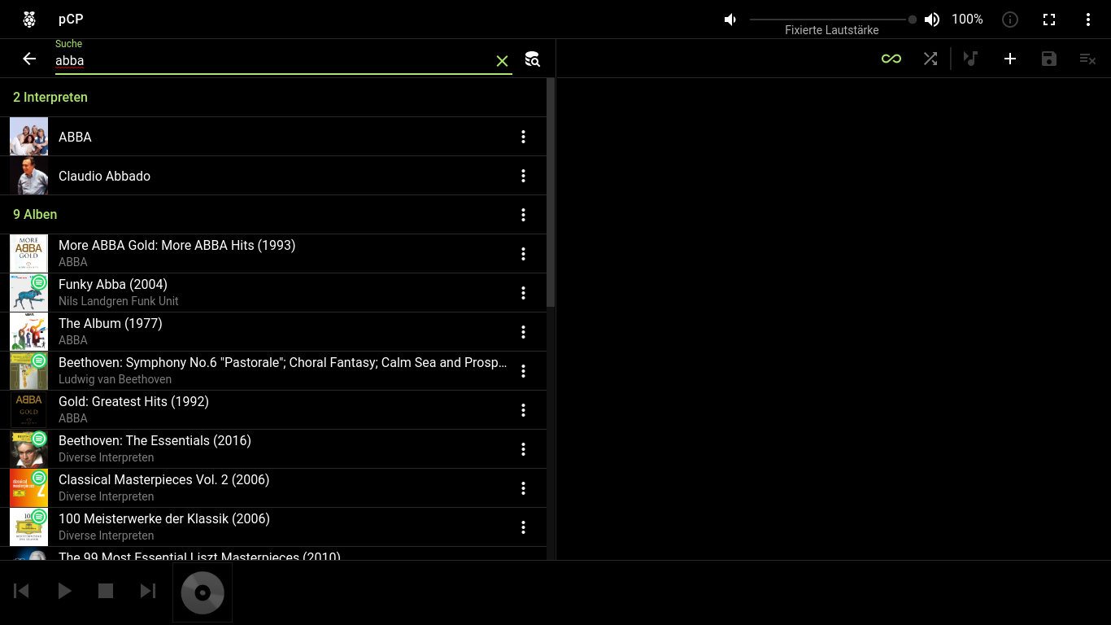Select More ABBA Gold: More ABBA Hits
The height and width of the screenshot is (625, 1111).
273,254
